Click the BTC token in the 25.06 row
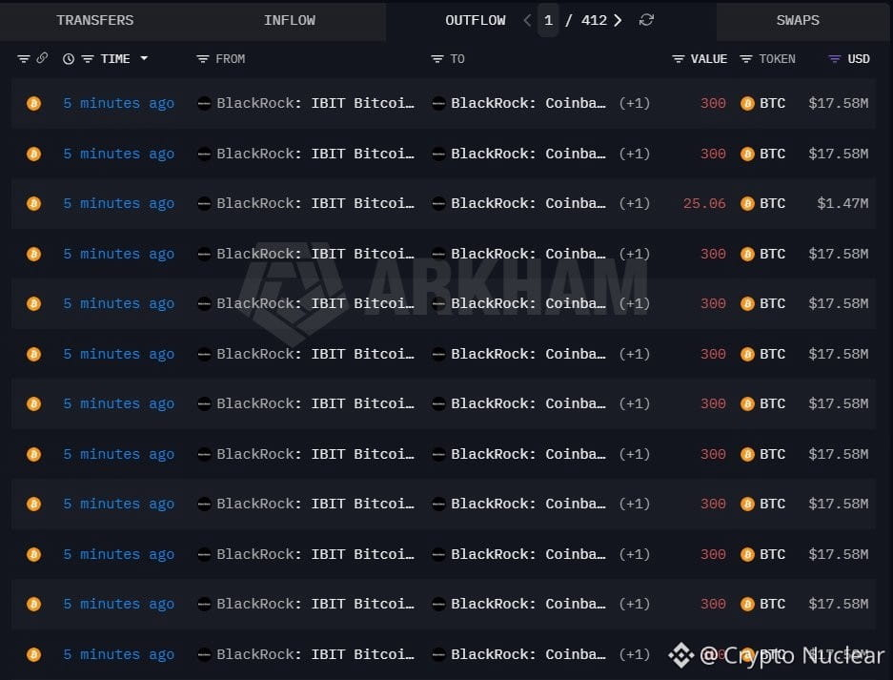 763,203
